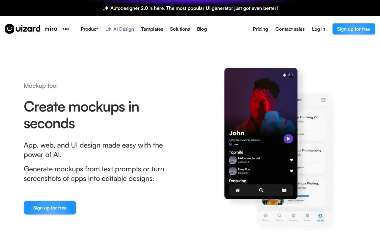The height and width of the screenshot is (238, 380).
Task: Click the purple heart under monthly listeners
Action: 231,145
